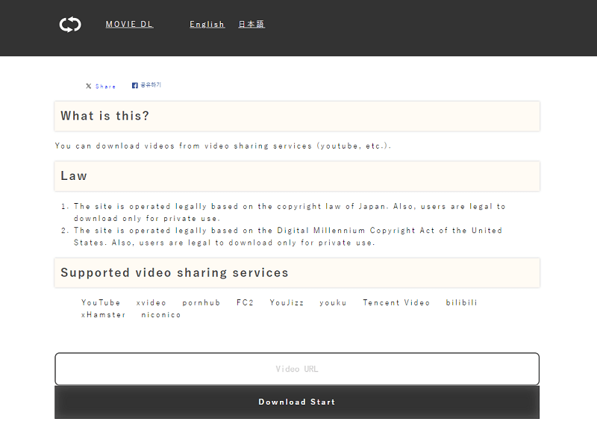Select youku in supported services
Viewport: 597px width, 433px height.
pos(333,303)
